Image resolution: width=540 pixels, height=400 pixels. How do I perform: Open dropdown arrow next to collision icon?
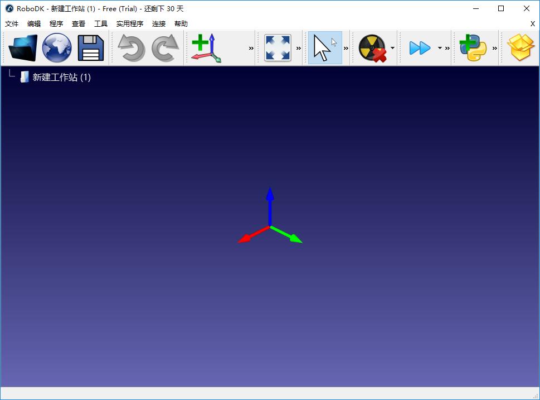393,48
